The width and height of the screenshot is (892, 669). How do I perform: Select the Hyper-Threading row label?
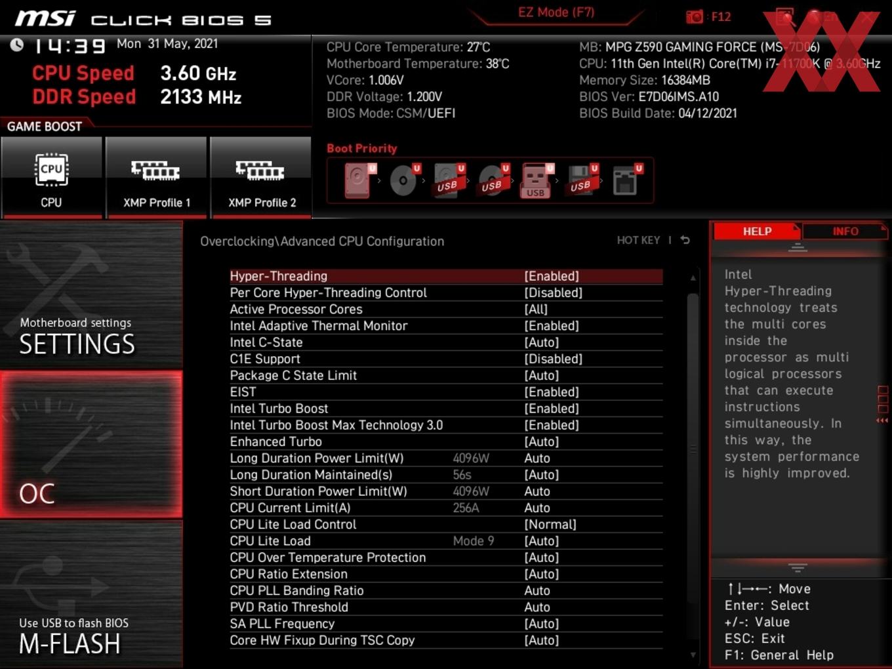(278, 276)
